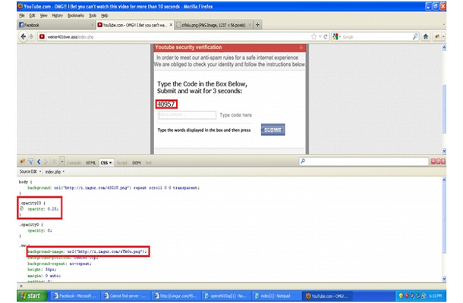Click the code entry field in verification box
This screenshot has width=463, height=303.
point(187,114)
